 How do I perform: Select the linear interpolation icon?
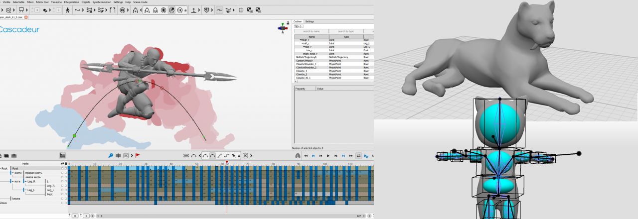[219, 155]
